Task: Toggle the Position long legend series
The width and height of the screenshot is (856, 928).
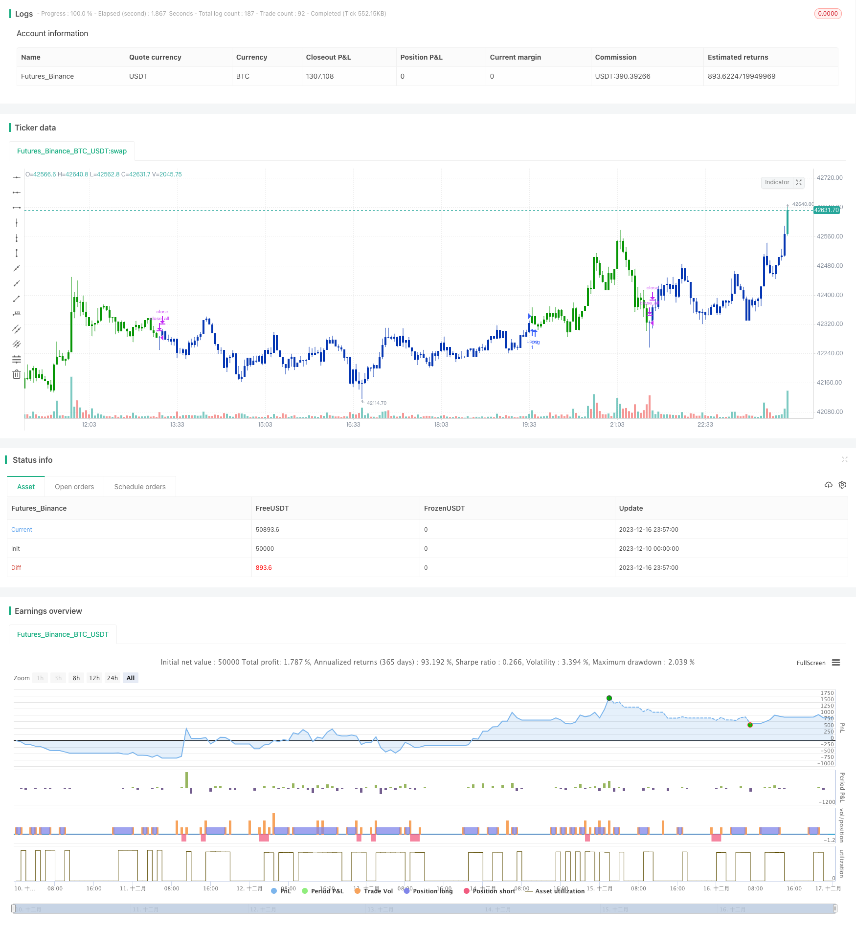Action: [428, 891]
